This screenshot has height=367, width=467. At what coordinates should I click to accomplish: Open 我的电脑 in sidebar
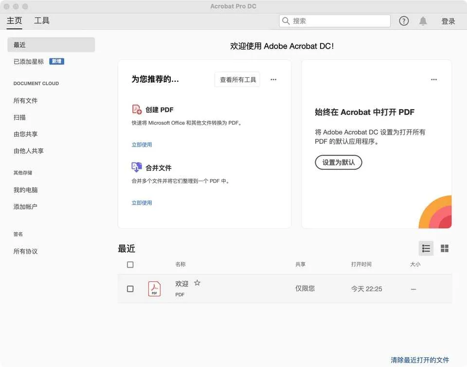(x=26, y=190)
